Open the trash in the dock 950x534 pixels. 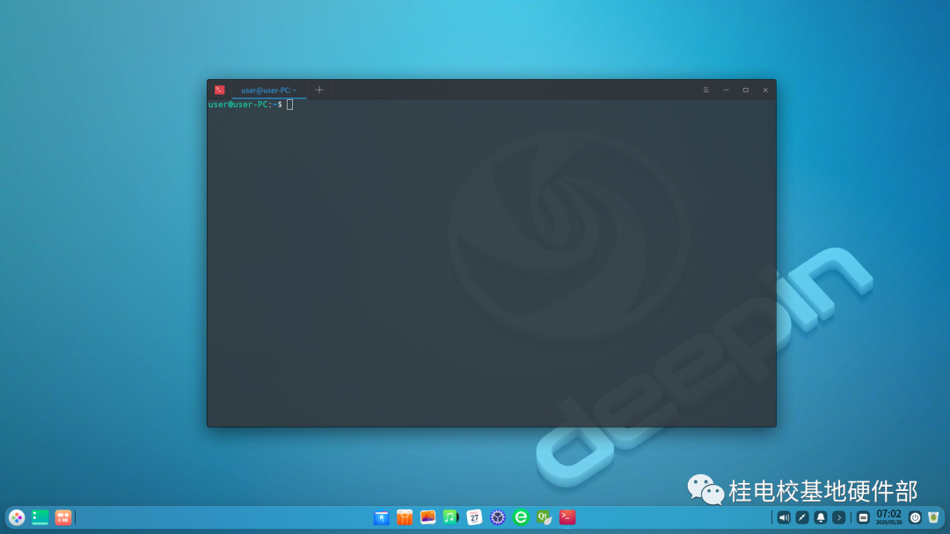[x=933, y=517]
